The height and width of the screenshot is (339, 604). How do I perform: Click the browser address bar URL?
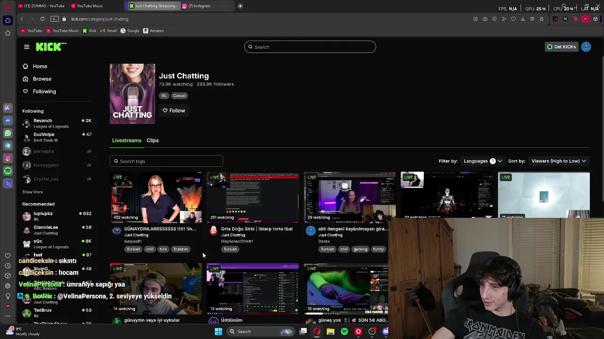coord(100,19)
